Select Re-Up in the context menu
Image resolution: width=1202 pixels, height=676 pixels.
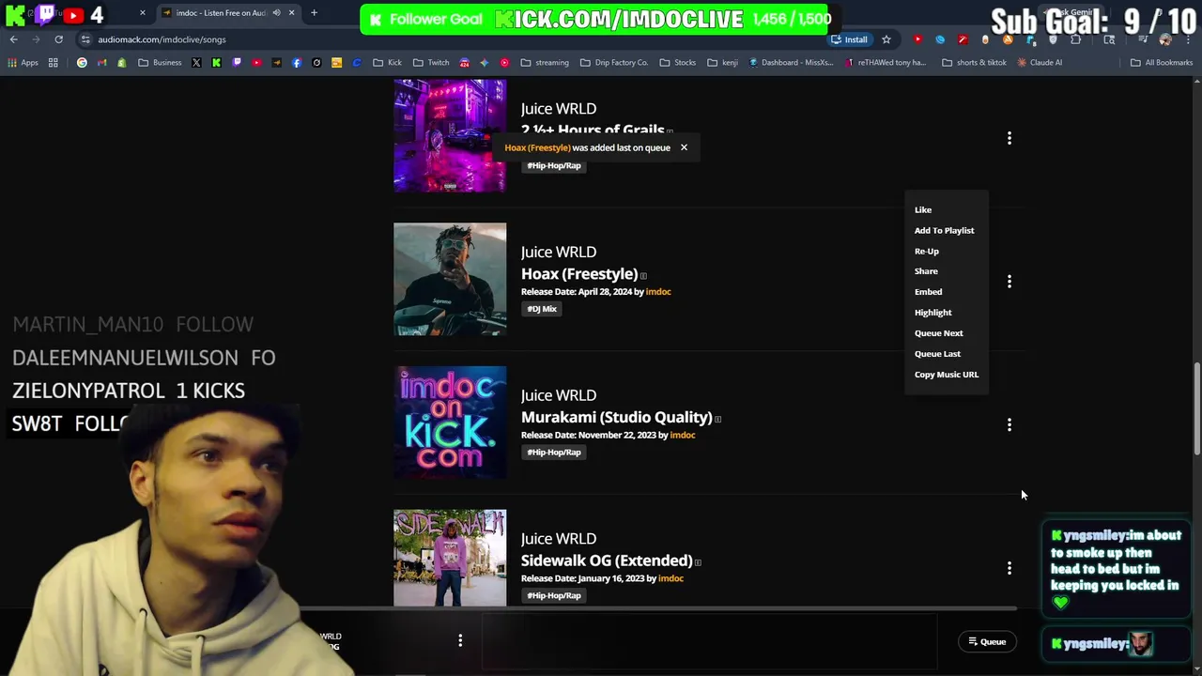point(927,252)
